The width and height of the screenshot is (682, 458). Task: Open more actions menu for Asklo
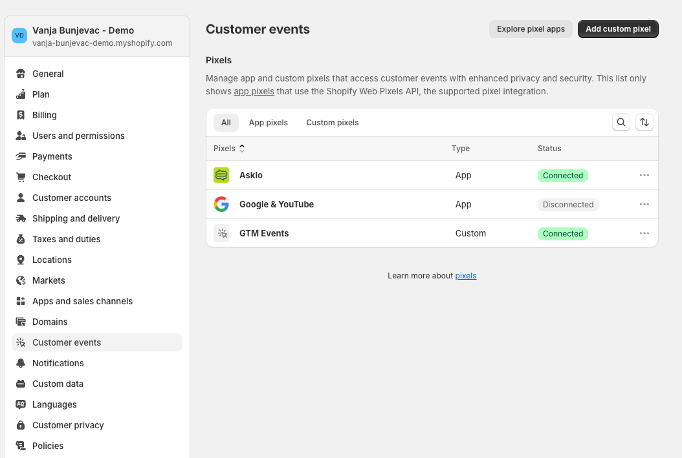coord(644,175)
